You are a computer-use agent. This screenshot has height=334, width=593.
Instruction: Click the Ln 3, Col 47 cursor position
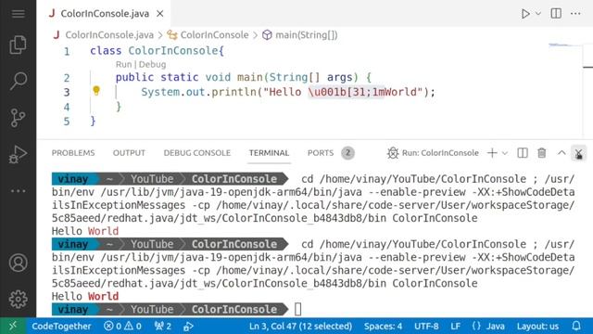pos(300,326)
